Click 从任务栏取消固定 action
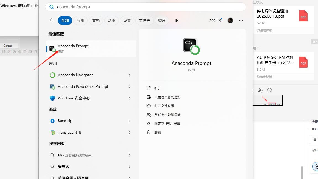This screenshot has width=318, height=179. 167,115
